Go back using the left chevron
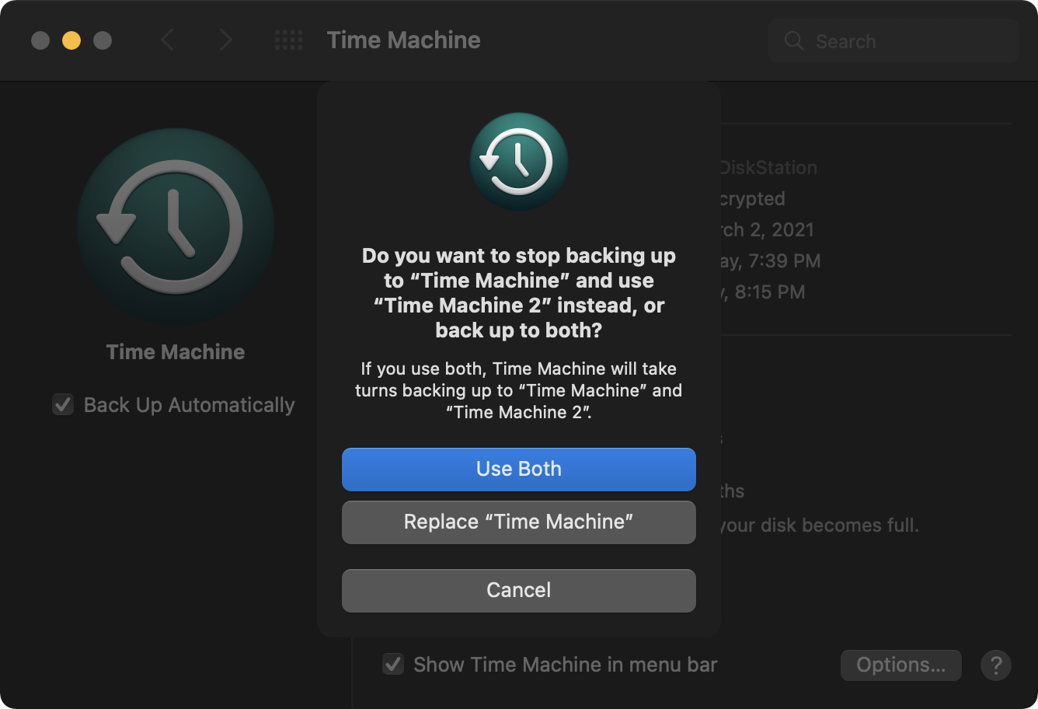This screenshot has height=709, width=1038. [x=167, y=40]
